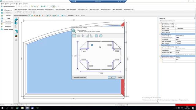Close the configuration dialog
This screenshot has width=196, height=110.
click(x=123, y=28)
